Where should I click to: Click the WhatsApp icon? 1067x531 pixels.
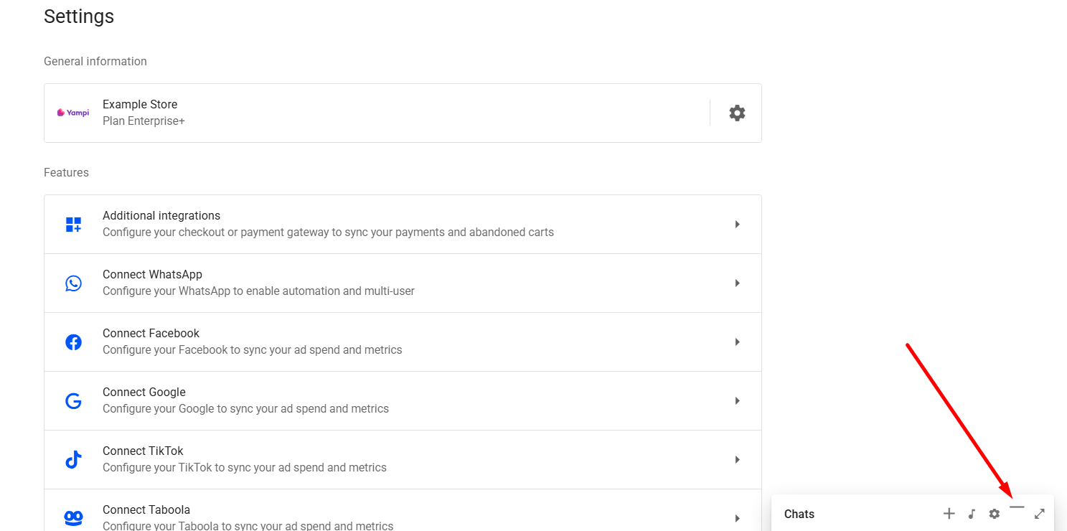pyautogui.click(x=73, y=283)
